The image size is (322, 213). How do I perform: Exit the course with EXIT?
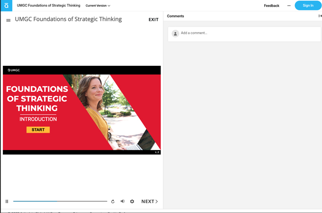click(153, 19)
